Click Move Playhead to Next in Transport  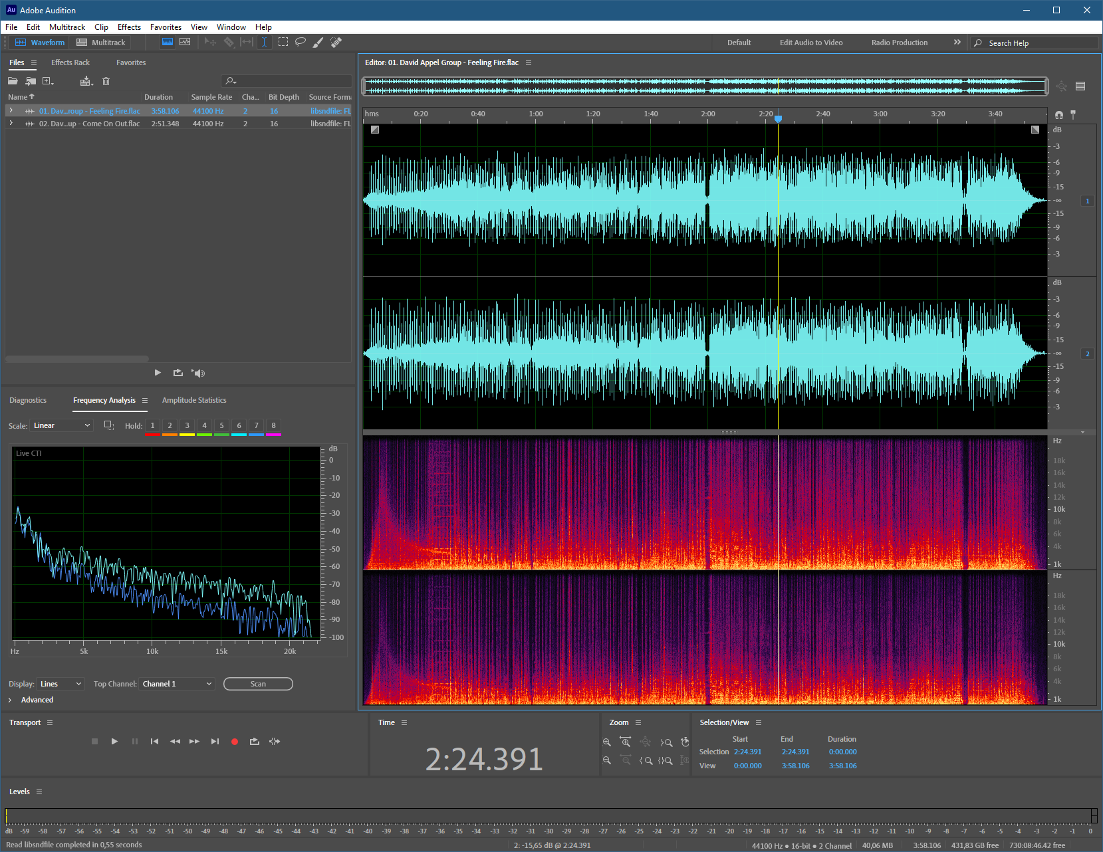(x=215, y=741)
